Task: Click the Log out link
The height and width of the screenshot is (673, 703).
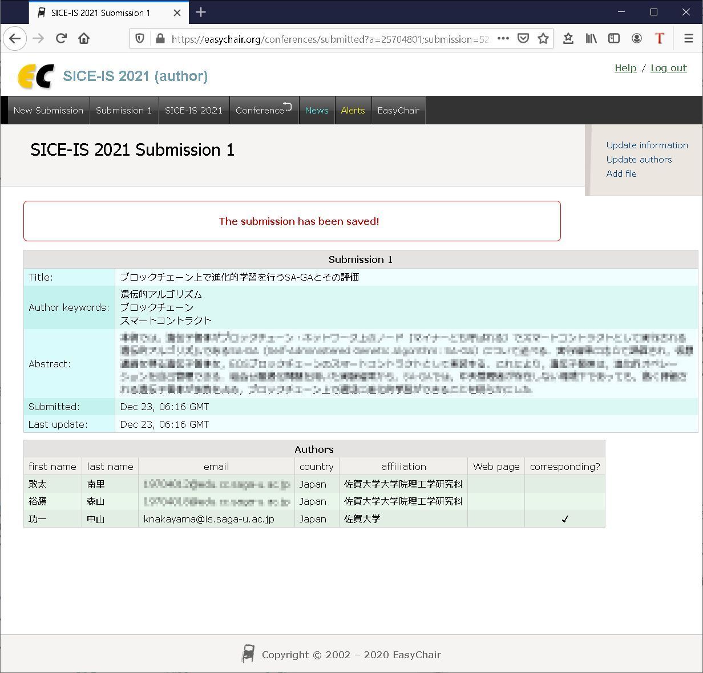Action: [x=668, y=68]
